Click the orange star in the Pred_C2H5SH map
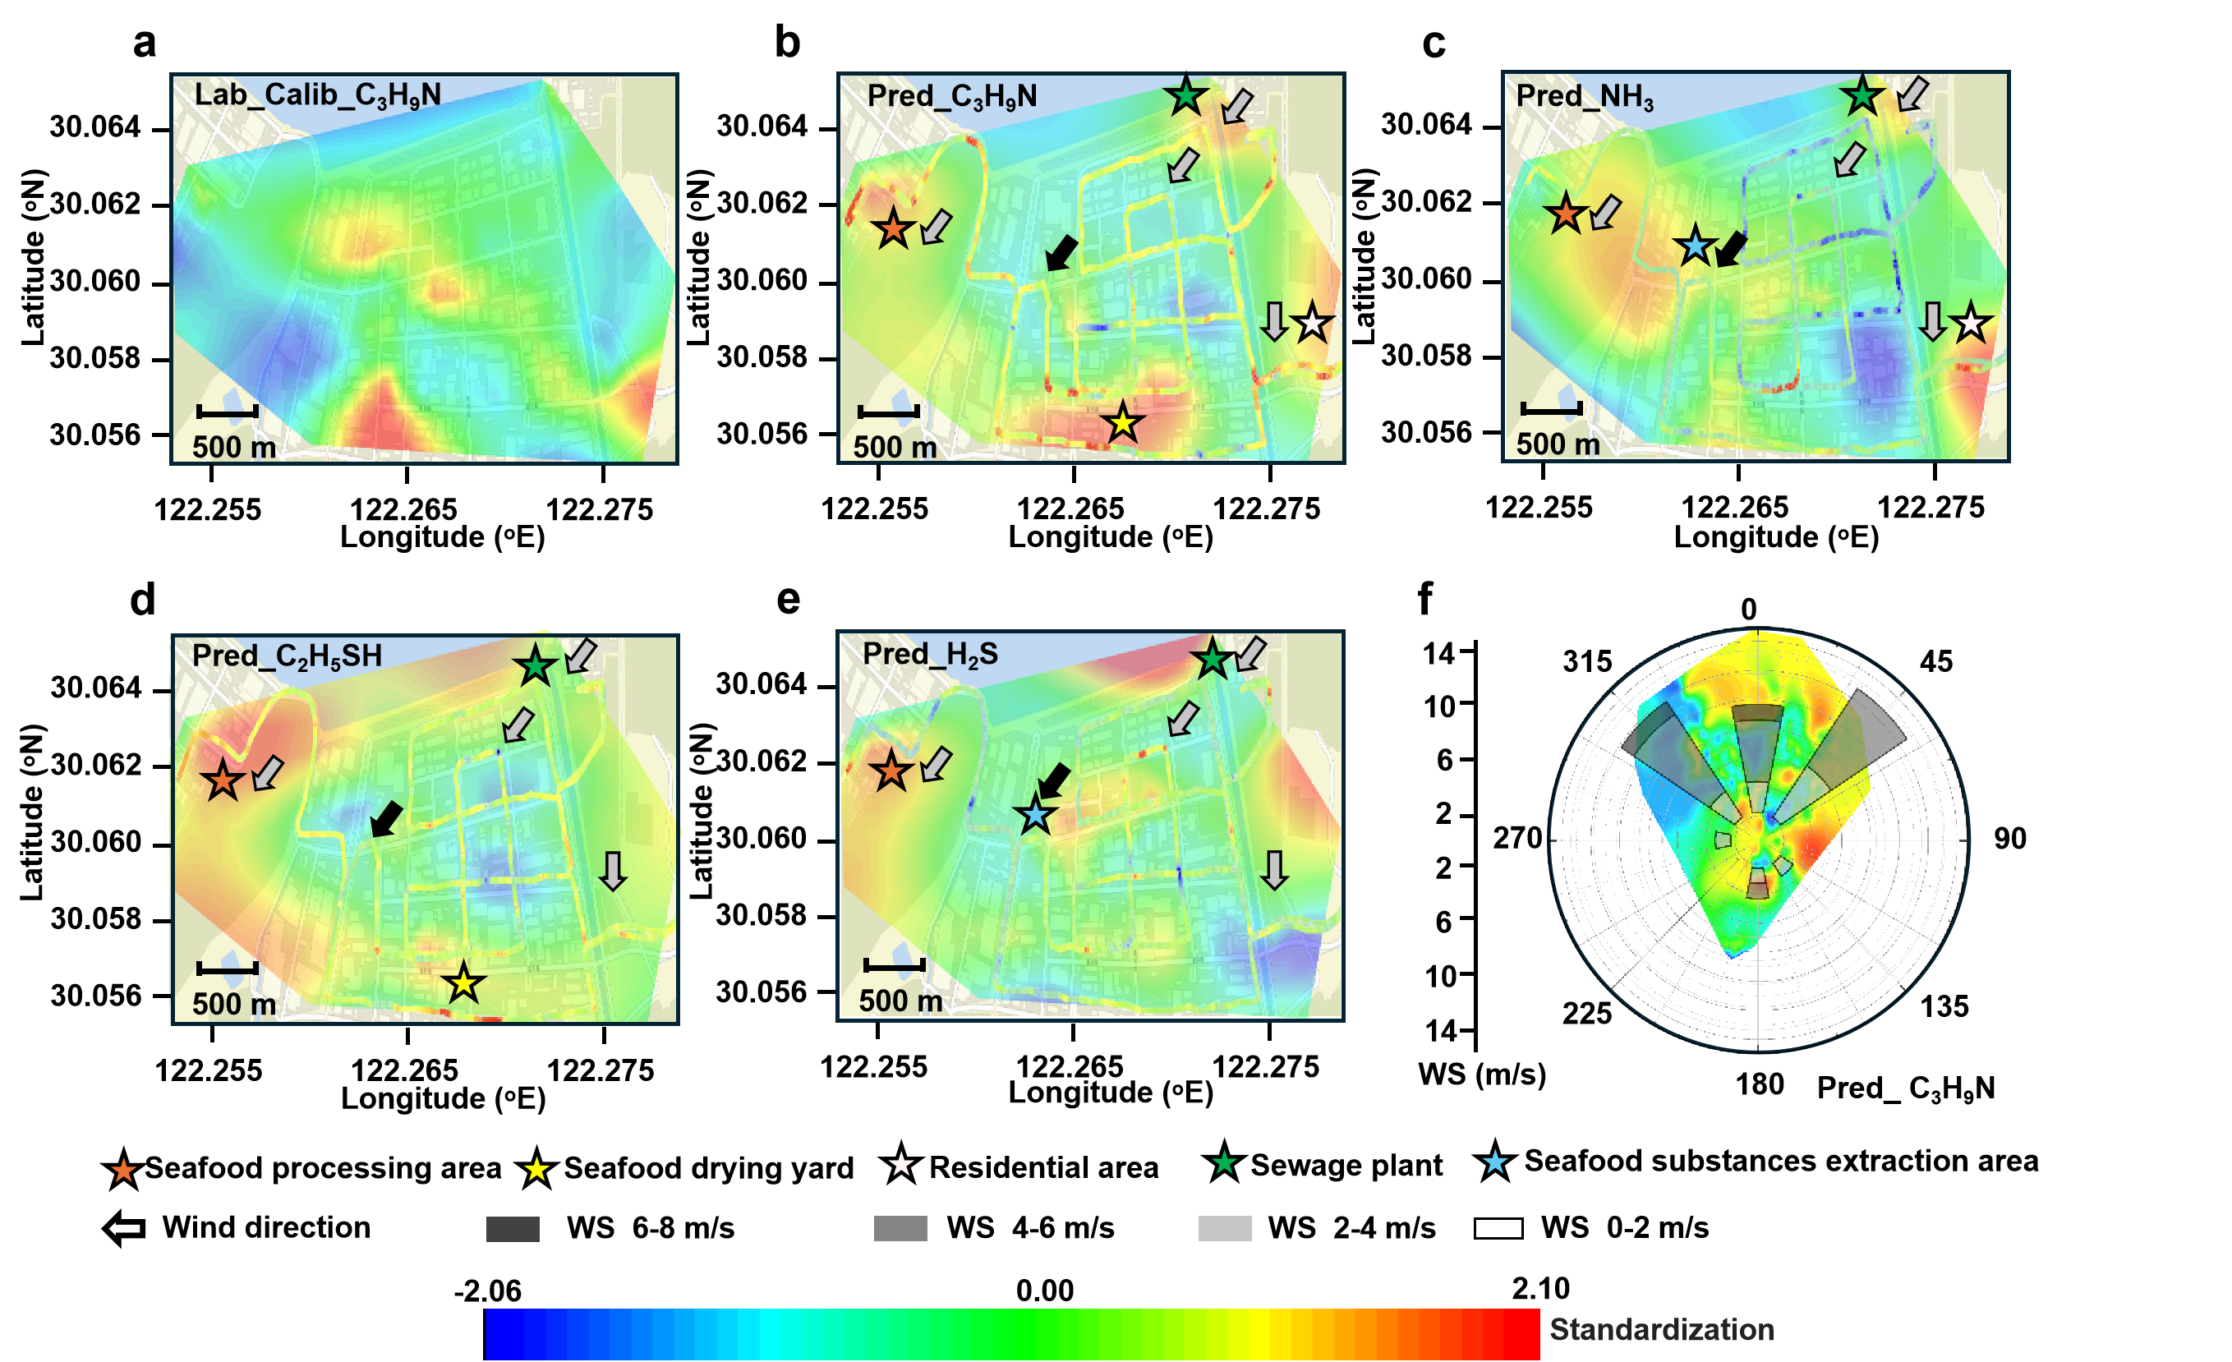The height and width of the screenshot is (1362, 2232). tap(223, 780)
